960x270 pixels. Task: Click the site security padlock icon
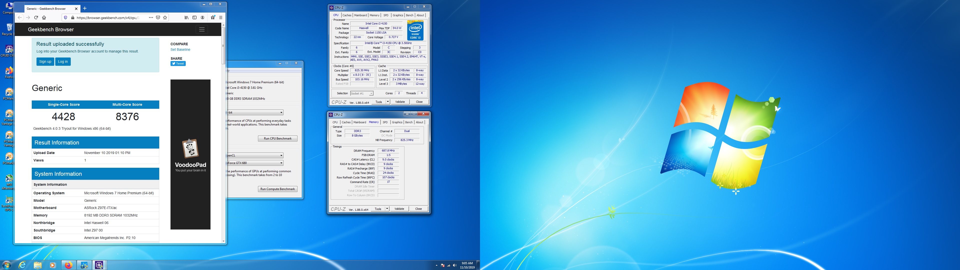[72, 17]
